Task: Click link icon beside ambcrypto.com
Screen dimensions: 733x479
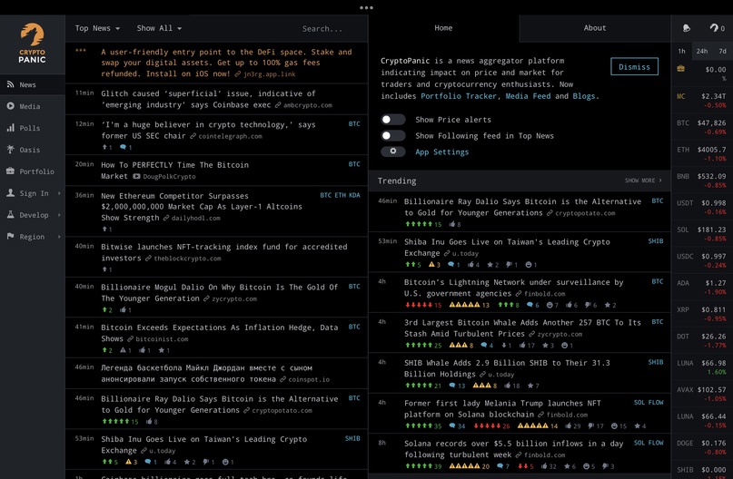Action: point(278,105)
